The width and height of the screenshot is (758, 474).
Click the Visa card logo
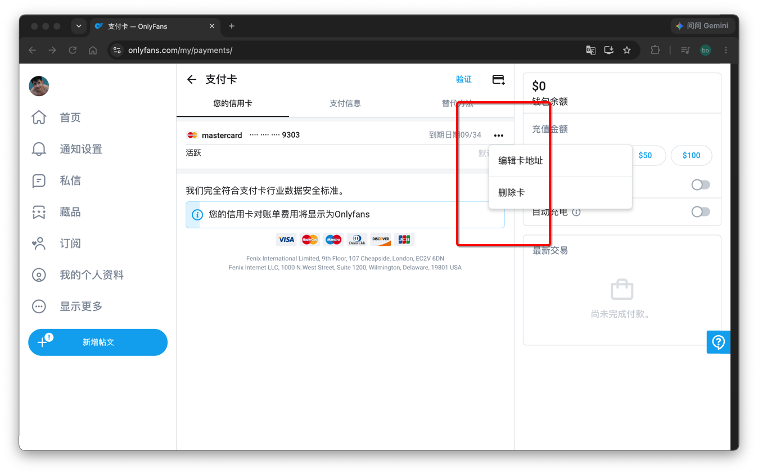coord(286,240)
